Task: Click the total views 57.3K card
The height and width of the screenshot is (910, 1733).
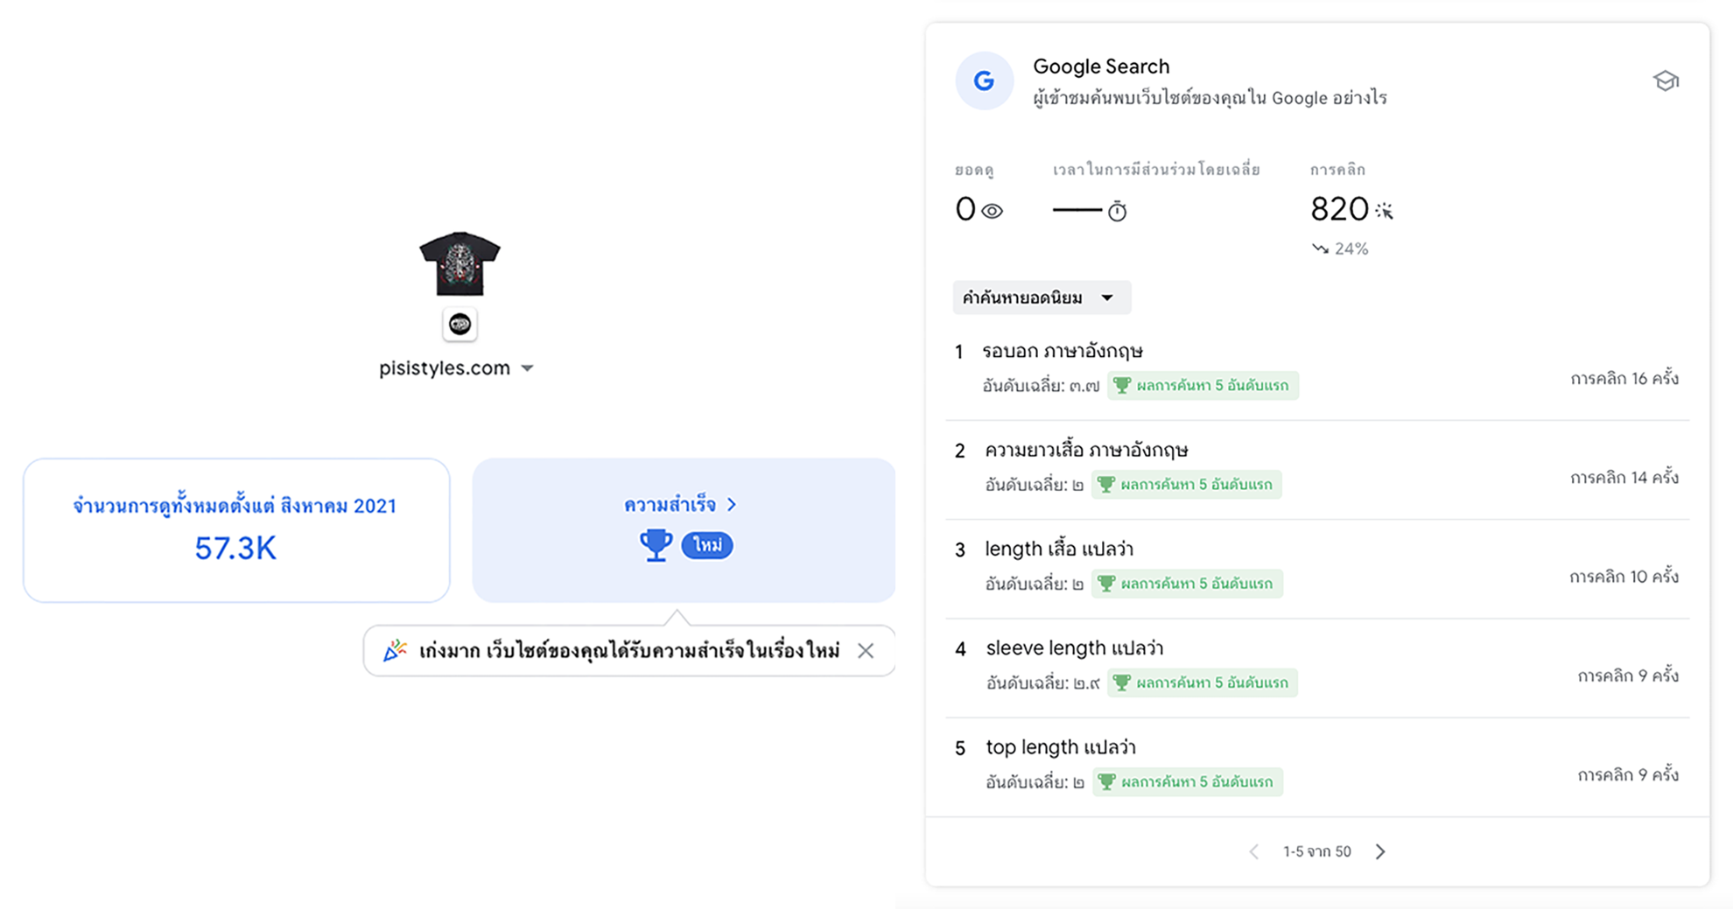Action: (236, 530)
